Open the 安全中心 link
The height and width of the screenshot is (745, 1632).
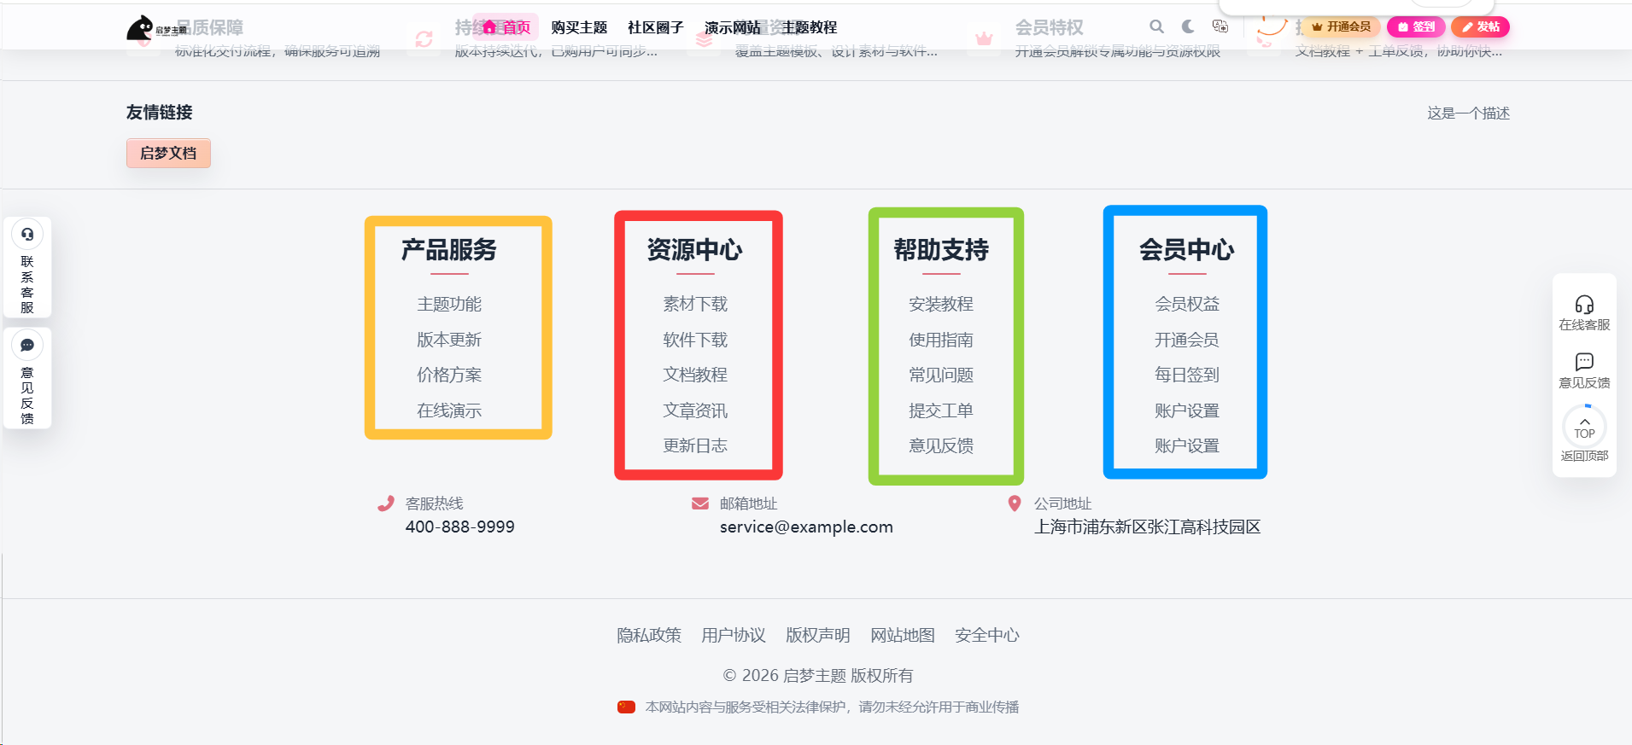[x=987, y=635]
